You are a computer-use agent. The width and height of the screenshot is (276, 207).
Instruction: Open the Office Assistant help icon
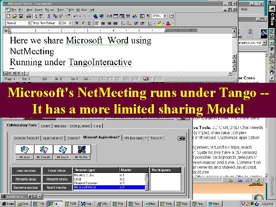[x=171, y=16]
